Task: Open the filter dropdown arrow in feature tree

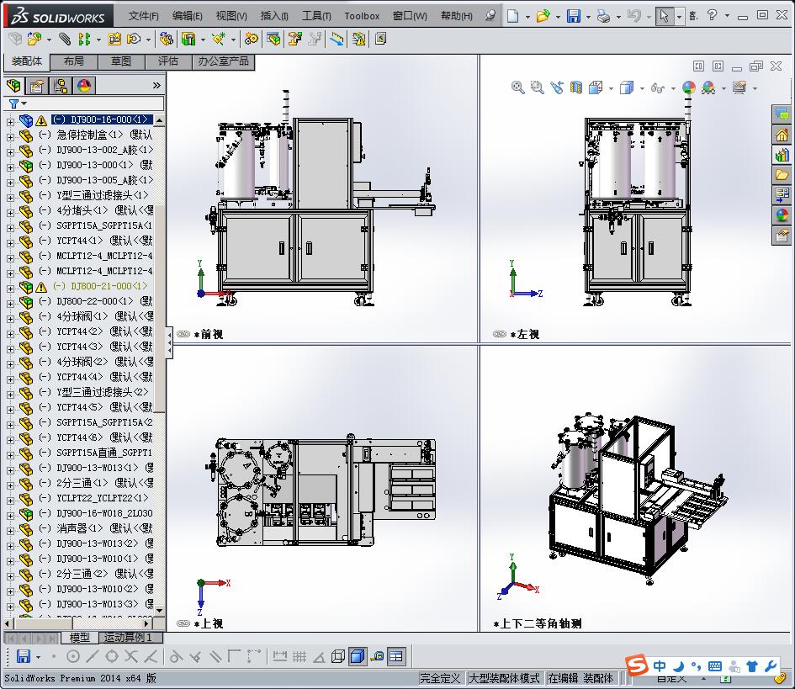Action: coord(24,103)
